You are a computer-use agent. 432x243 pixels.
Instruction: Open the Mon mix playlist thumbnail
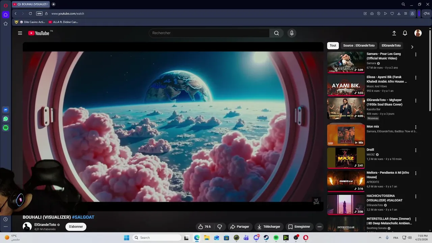(346, 135)
